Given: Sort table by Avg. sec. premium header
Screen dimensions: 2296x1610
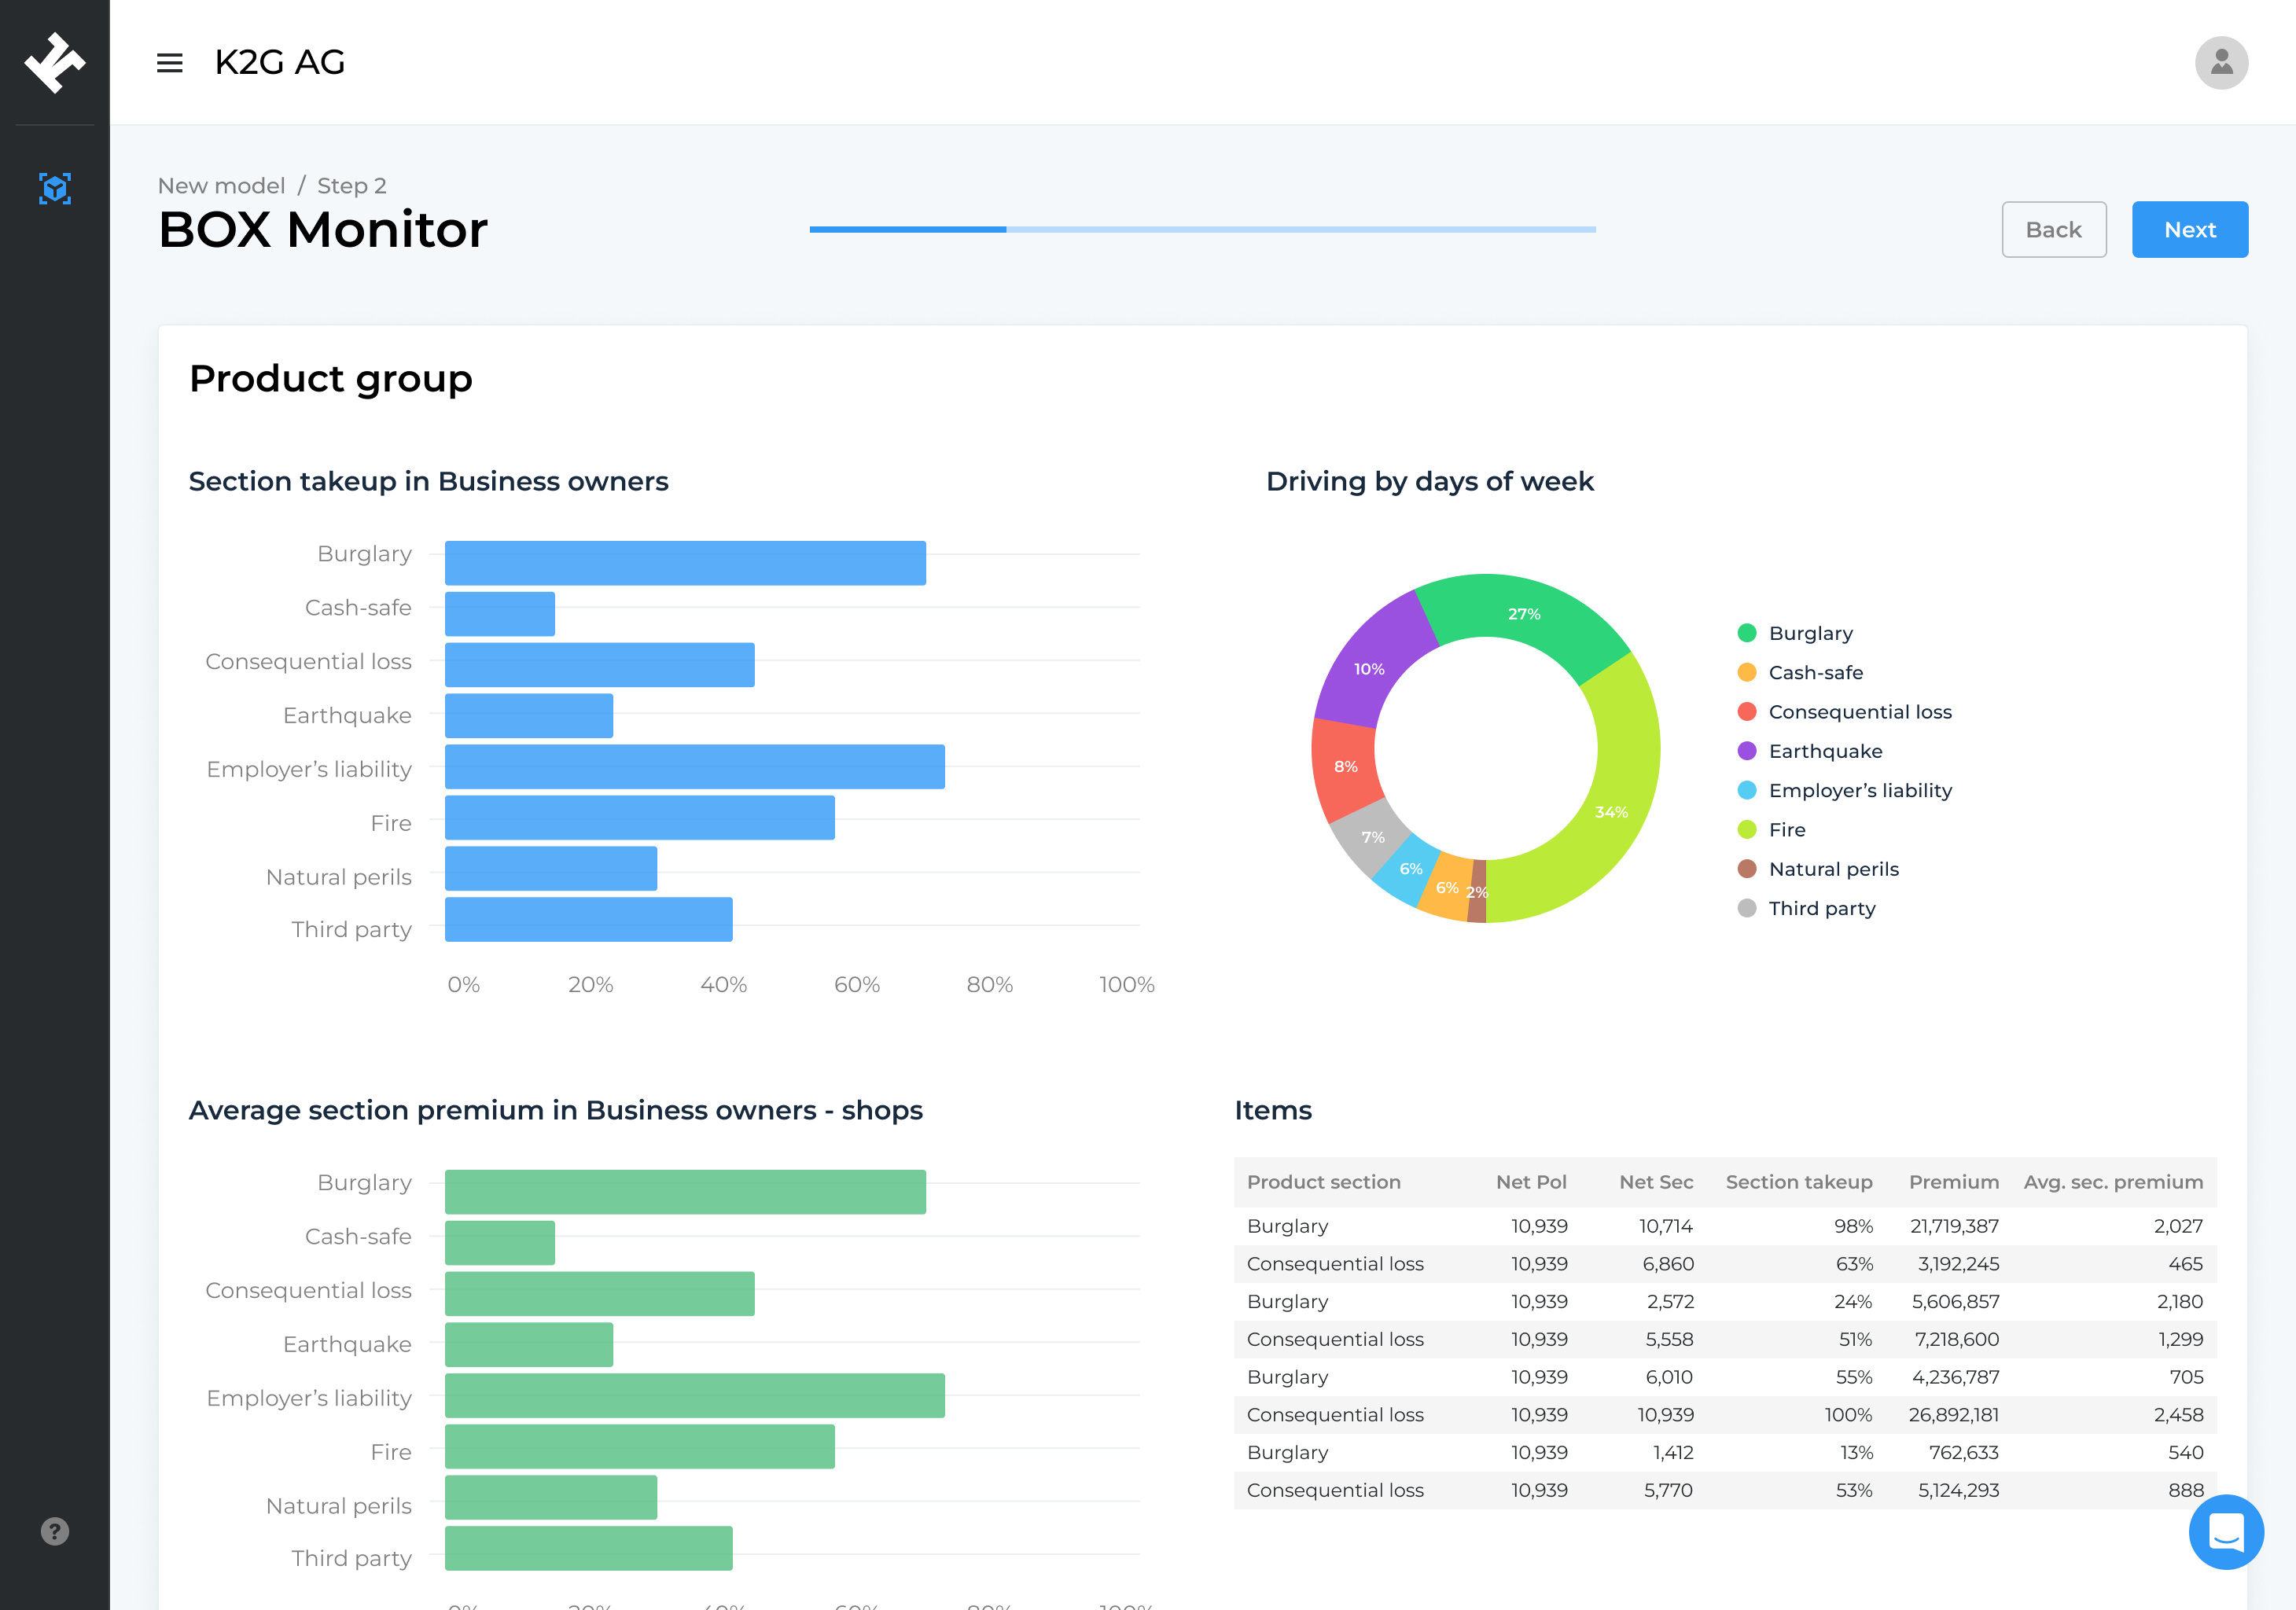Looking at the screenshot, I should 2113,1182.
